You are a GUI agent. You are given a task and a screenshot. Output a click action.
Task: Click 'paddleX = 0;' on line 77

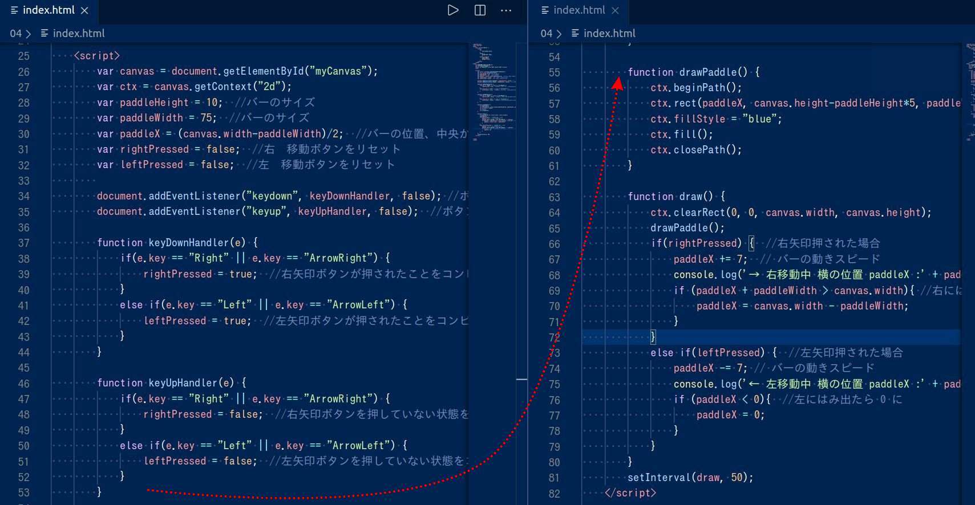730,415
